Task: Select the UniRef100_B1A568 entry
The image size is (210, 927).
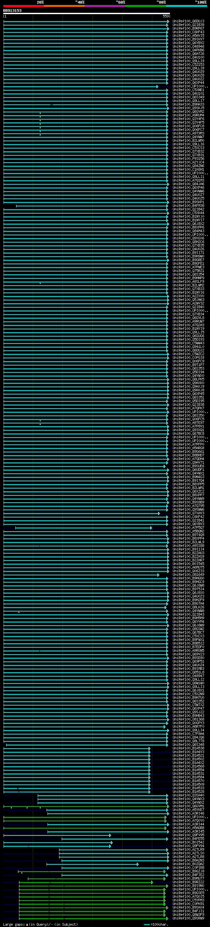Action: point(188,766)
